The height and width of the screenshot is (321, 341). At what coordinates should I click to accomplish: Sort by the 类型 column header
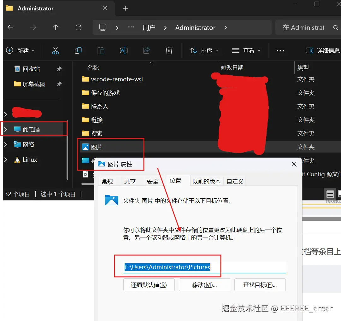pyautogui.click(x=303, y=68)
